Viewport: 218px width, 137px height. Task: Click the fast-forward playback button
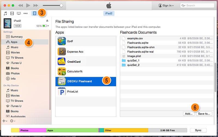(x=36, y=5)
